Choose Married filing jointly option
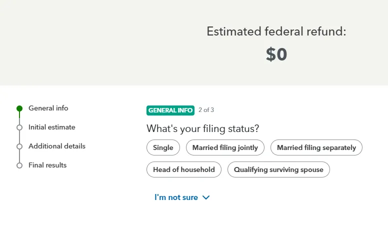Image resolution: width=388 pixels, height=228 pixels. click(x=225, y=147)
